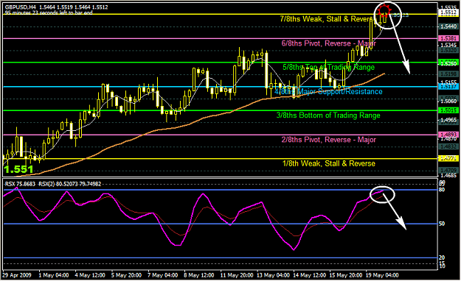This screenshot has width=461, height=281.
Task: Select the white 1.5512 current price tag
Action: pyautogui.click(x=448, y=13)
